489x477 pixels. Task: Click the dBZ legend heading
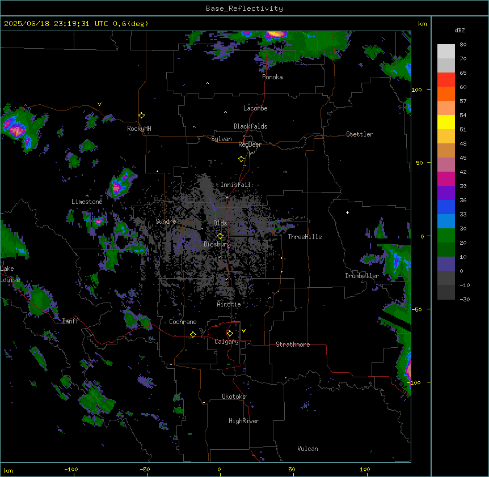pos(460,30)
